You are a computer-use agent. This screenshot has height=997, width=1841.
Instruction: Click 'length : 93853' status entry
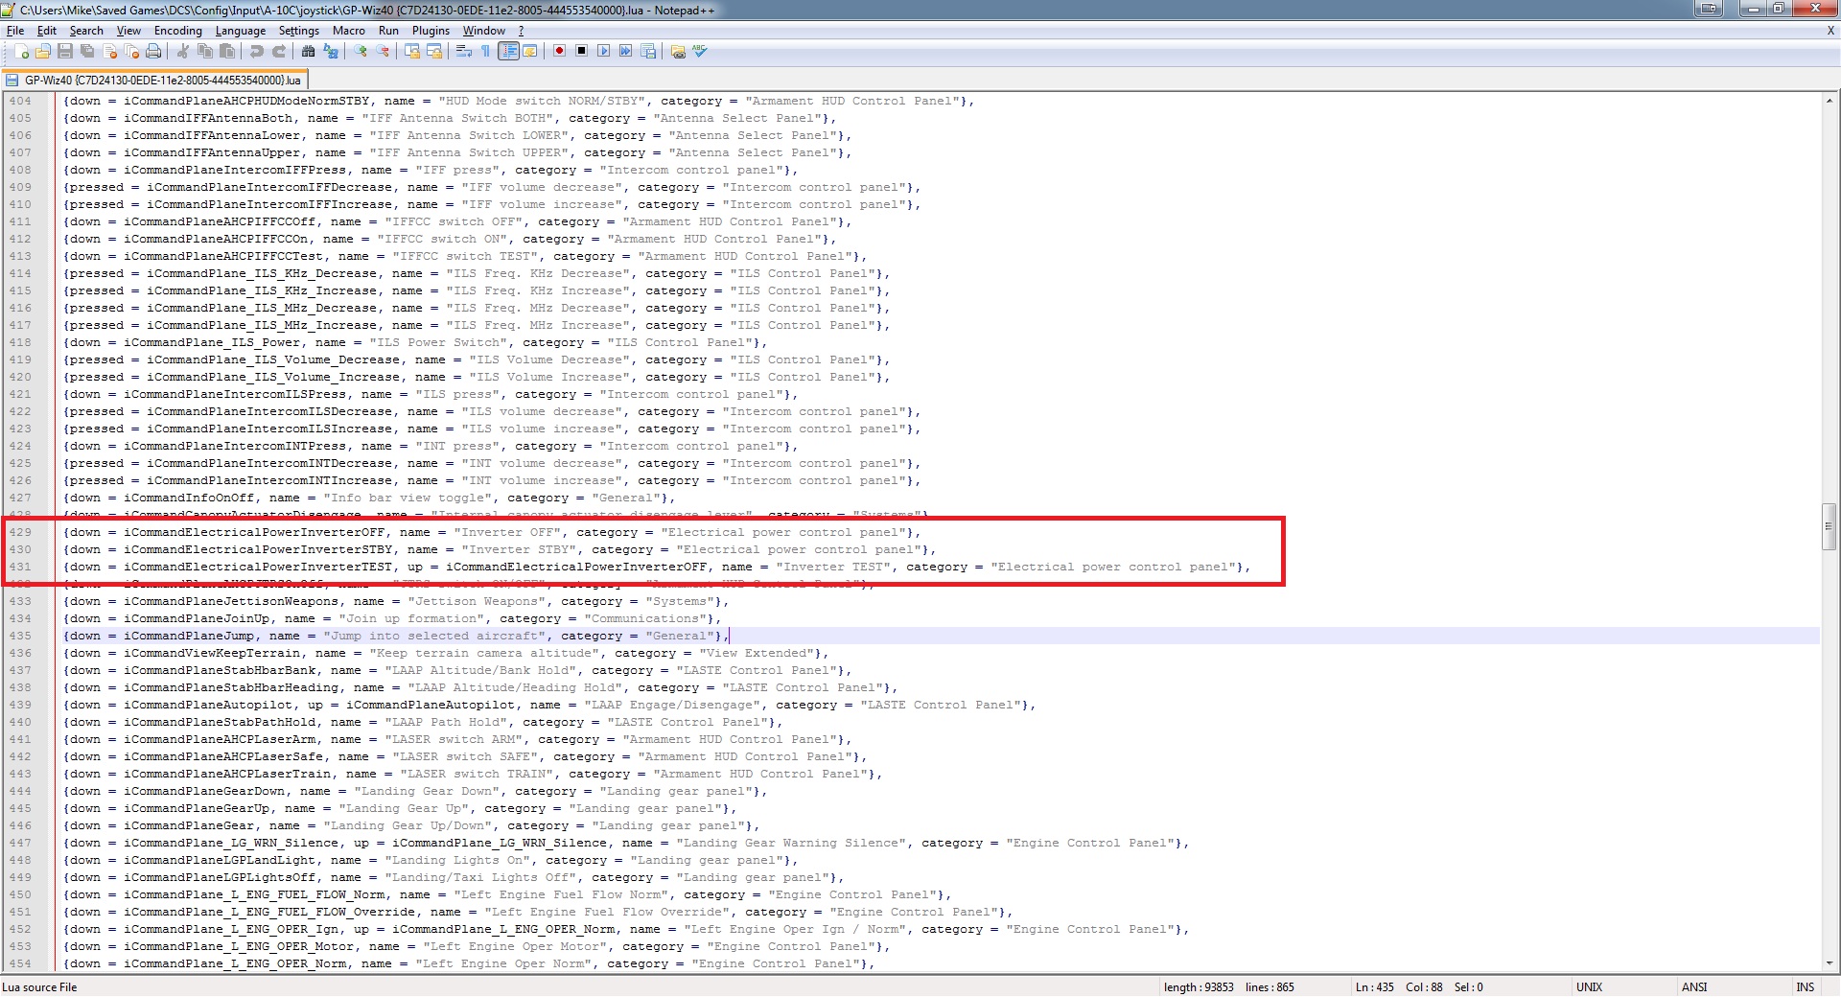(1199, 986)
